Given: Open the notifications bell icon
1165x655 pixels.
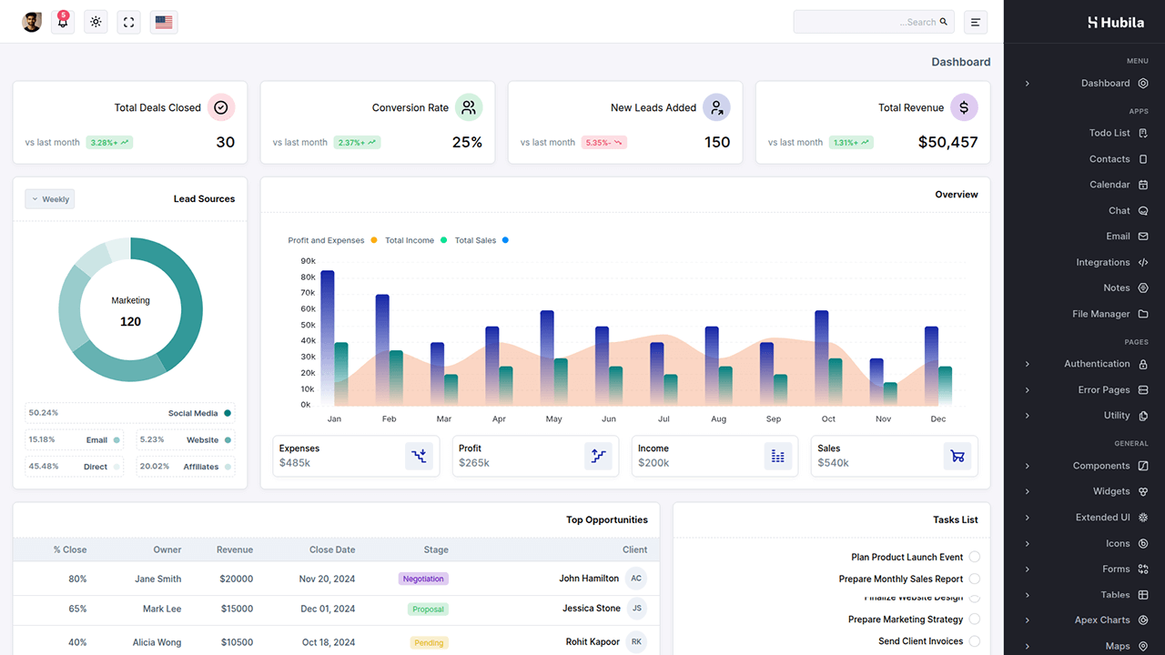Looking at the screenshot, I should 63,22.
